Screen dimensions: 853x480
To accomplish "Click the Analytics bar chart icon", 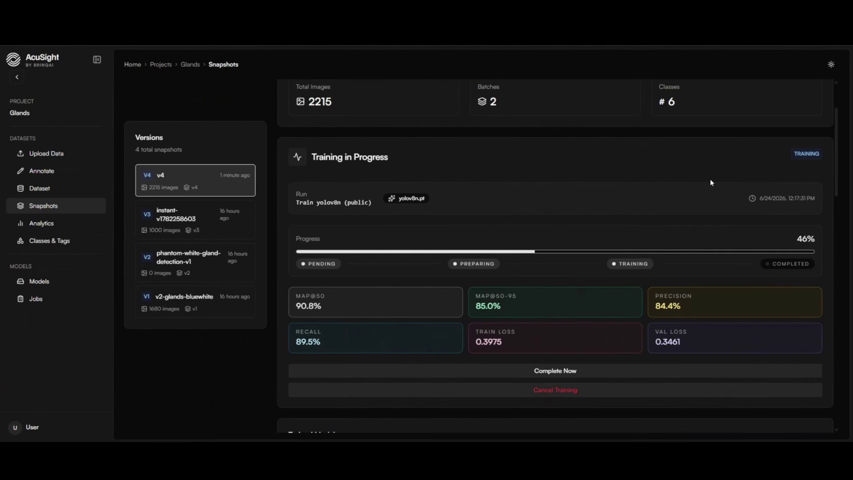I will coord(20,224).
